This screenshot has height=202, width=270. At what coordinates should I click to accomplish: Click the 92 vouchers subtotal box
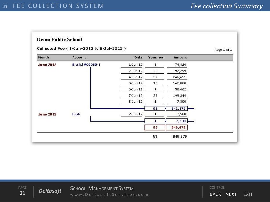pyautogui.click(x=155, y=108)
